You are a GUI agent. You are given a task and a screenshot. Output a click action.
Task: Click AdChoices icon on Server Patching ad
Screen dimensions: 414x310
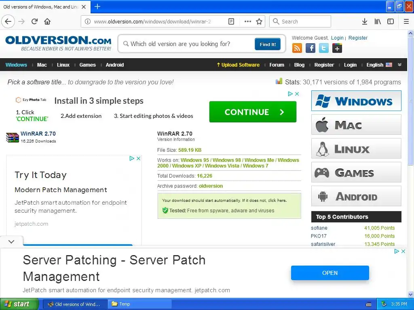point(397,251)
